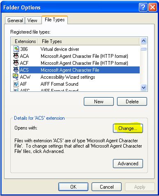Open the Help question mark button
This screenshot has width=159, height=196.
pyautogui.click(x=143, y=7)
